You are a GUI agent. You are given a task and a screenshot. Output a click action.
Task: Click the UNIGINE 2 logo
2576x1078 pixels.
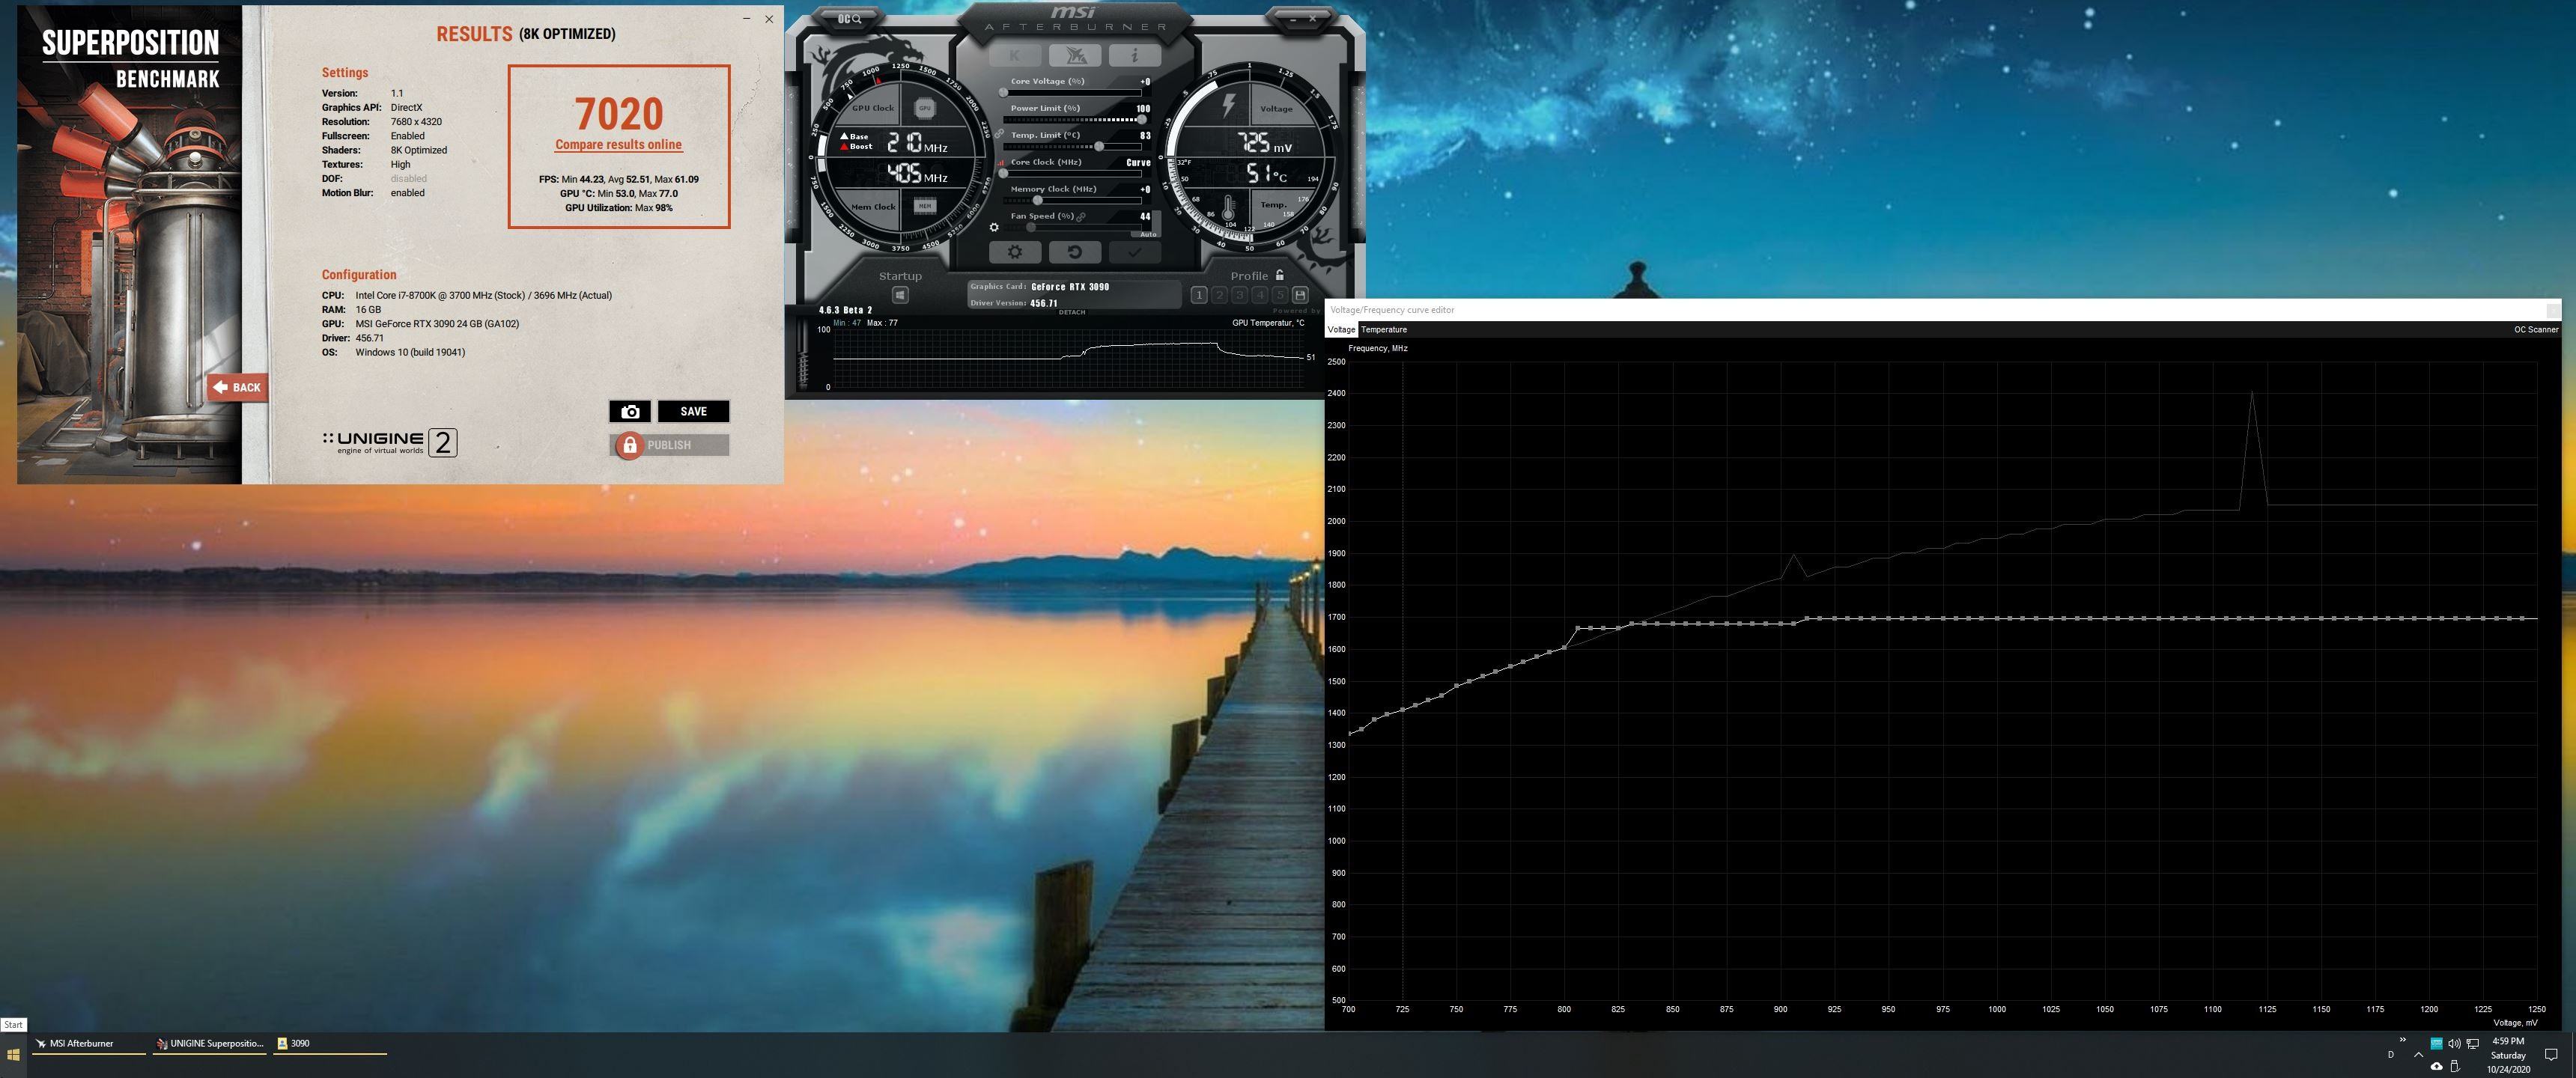390,442
